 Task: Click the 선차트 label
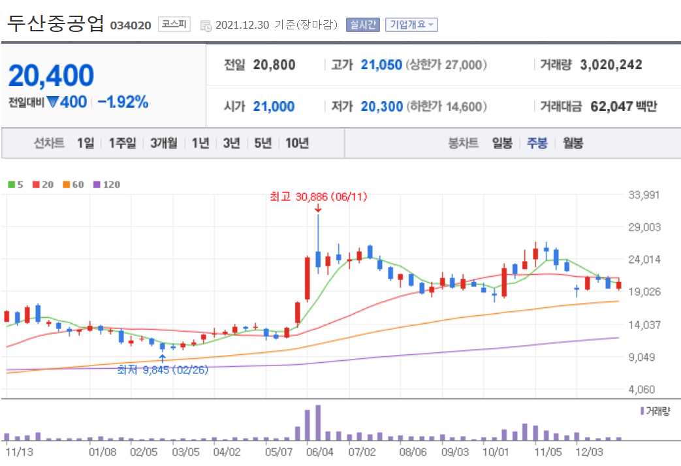tap(49, 143)
